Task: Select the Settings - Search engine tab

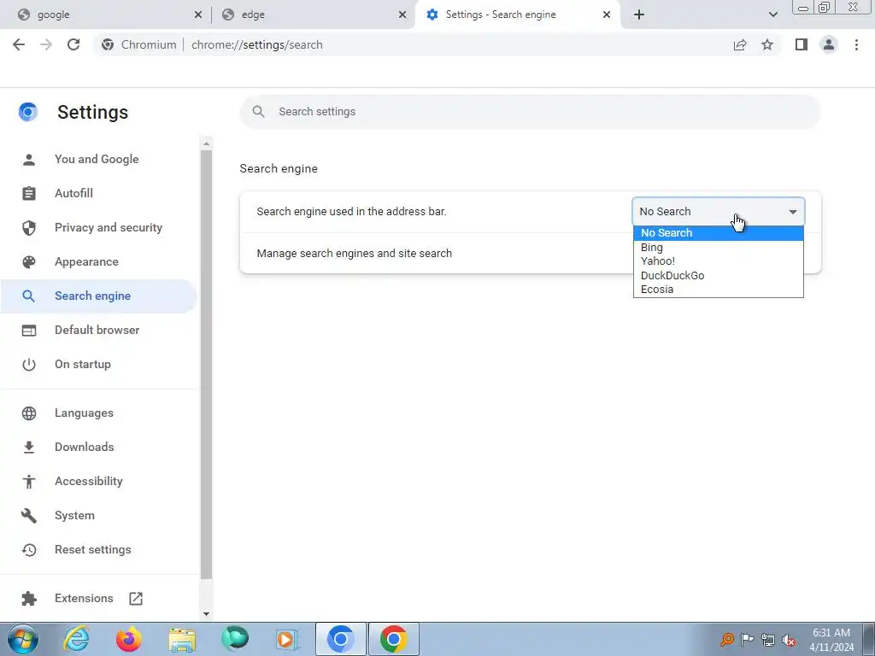Action: coord(518,15)
